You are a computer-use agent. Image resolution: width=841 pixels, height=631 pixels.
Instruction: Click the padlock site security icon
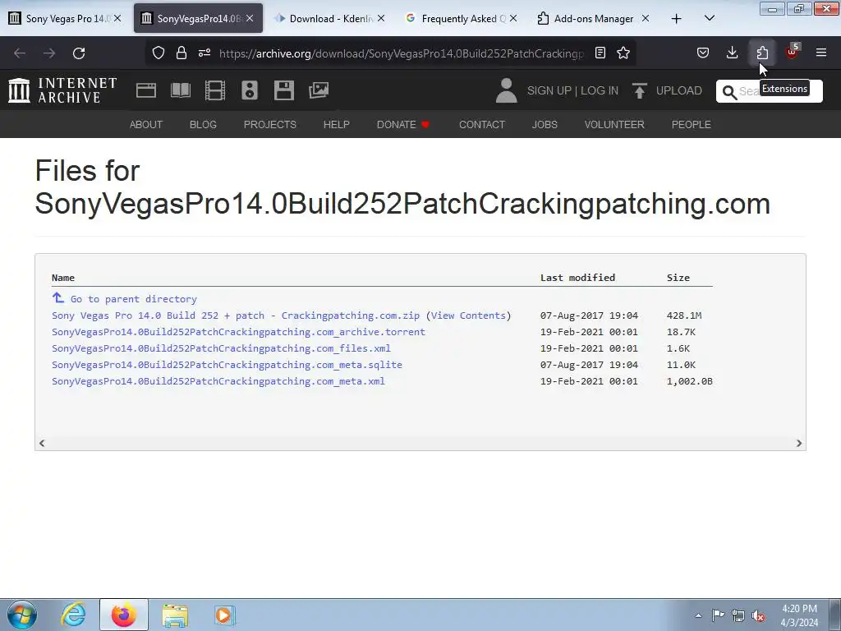pos(182,53)
